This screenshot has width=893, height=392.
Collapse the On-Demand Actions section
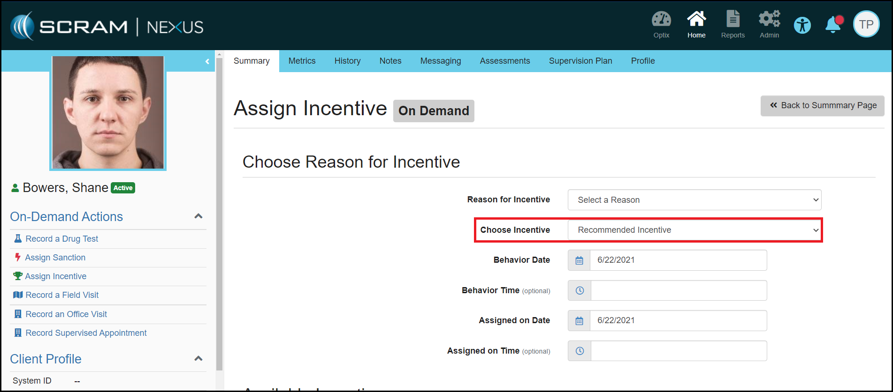click(198, 216)
